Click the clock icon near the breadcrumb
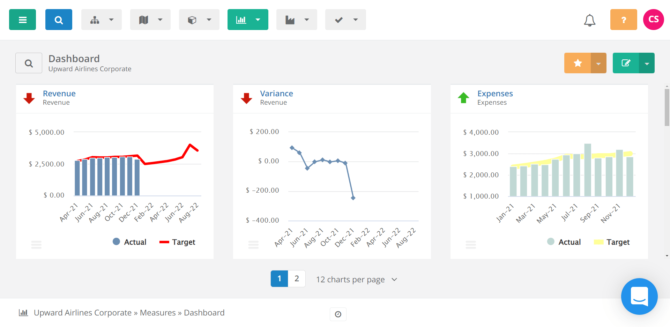This screenshot has width=670, height=327. pos(338,314)
